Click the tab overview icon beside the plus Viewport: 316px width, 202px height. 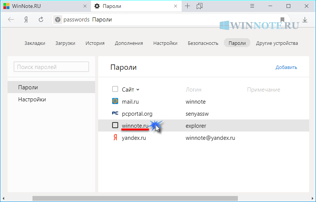click(x=199, y=6)
